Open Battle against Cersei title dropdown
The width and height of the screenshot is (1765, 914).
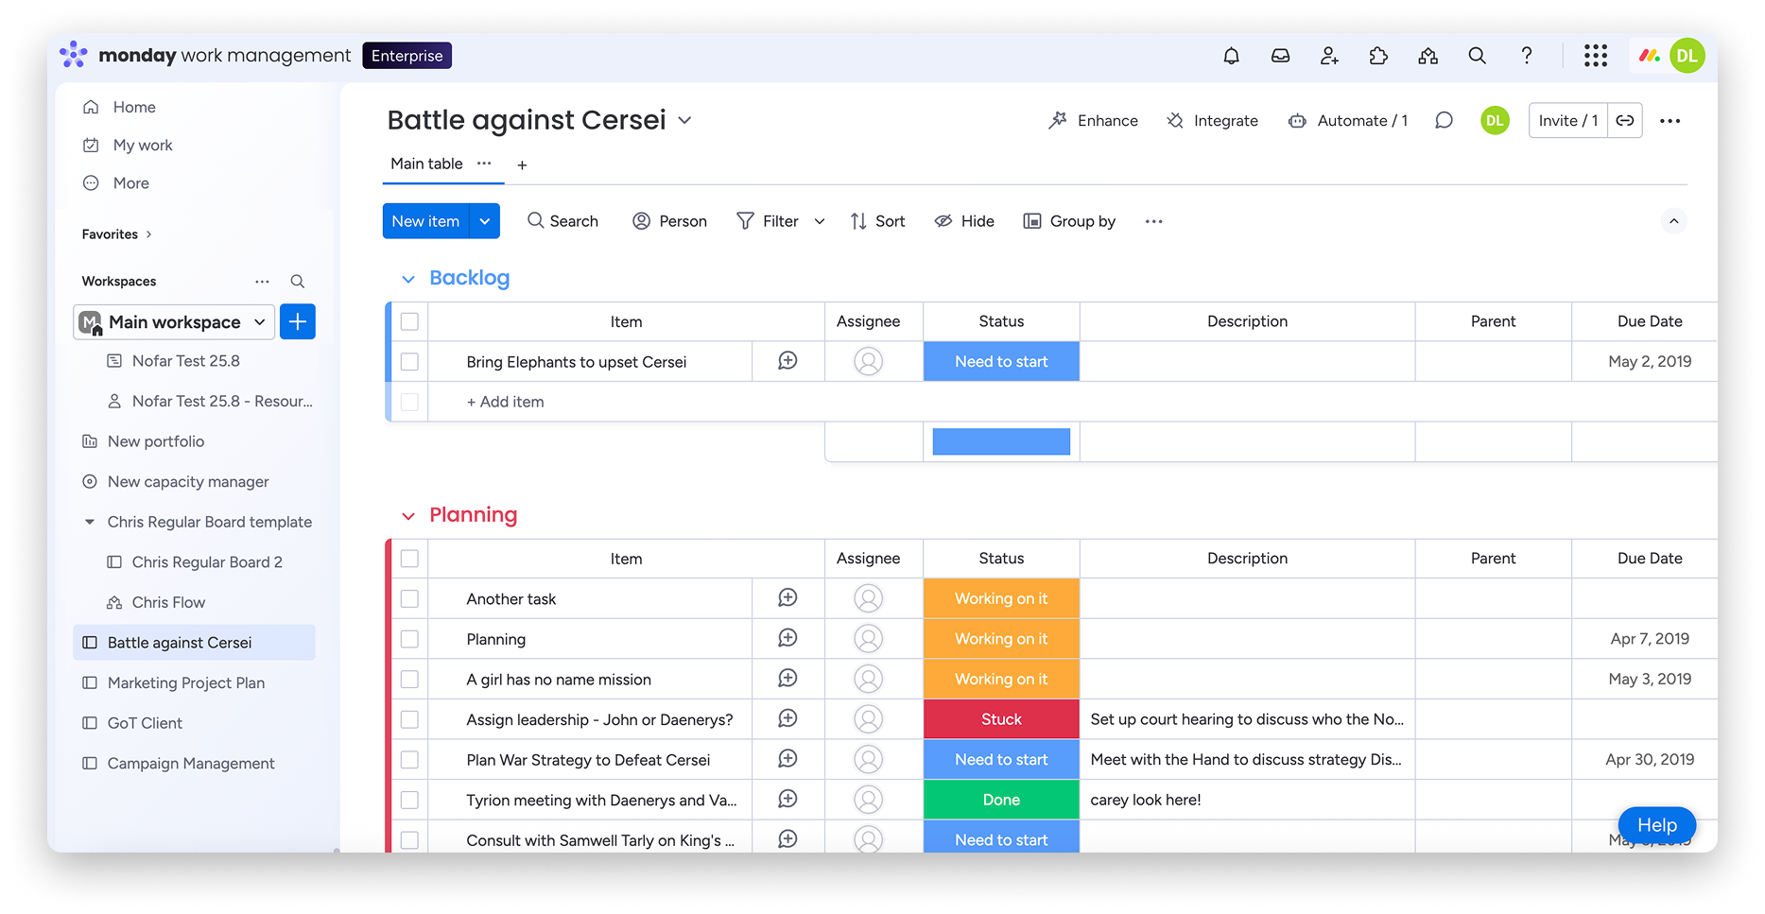(685, 120)
